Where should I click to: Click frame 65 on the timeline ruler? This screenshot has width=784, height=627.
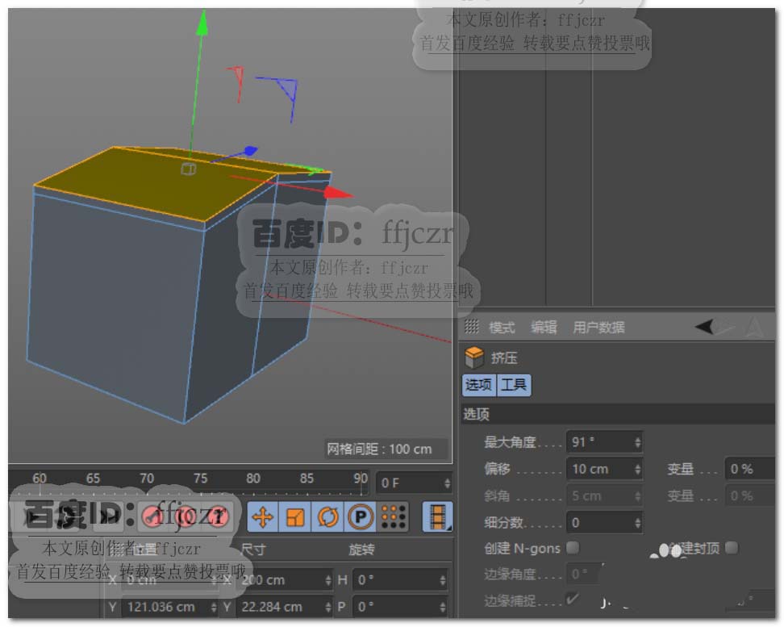click(x=93, y=479)
